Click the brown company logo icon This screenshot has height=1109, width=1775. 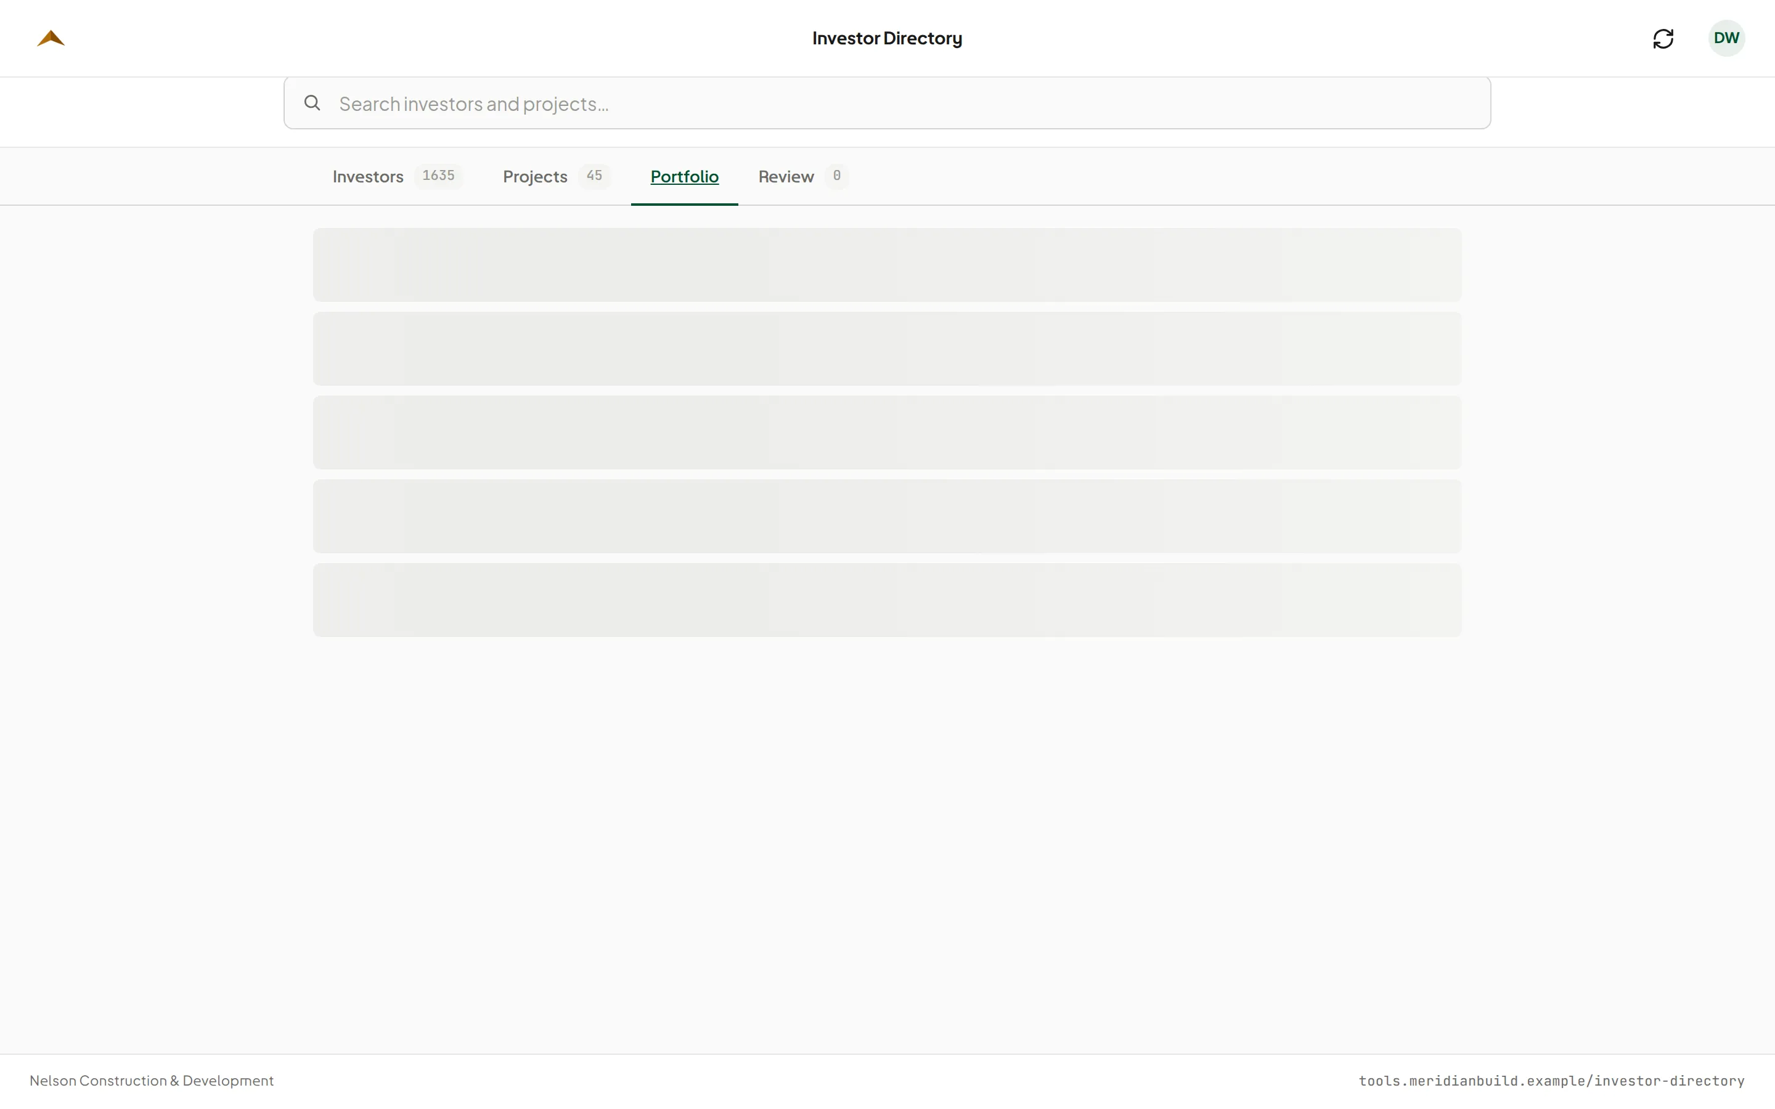coord(51,38)
